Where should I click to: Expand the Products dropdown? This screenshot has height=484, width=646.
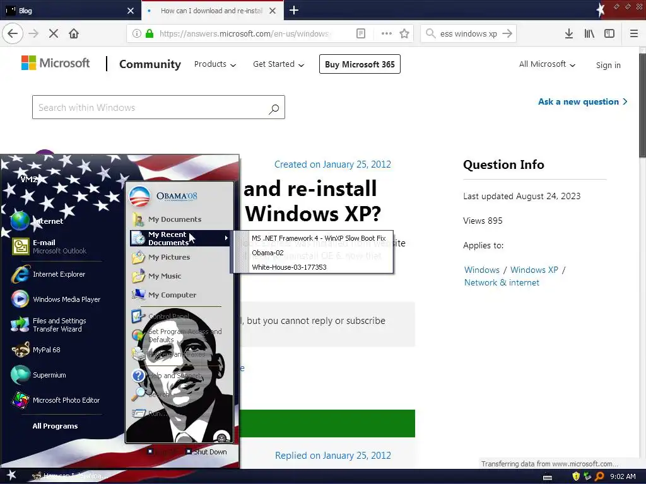click(x=215, y=64)
